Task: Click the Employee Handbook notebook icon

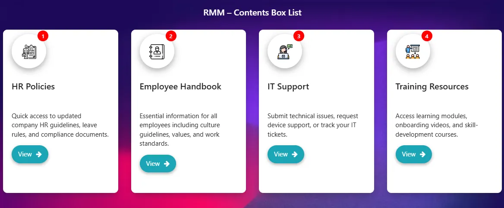Action: [157, 51]
